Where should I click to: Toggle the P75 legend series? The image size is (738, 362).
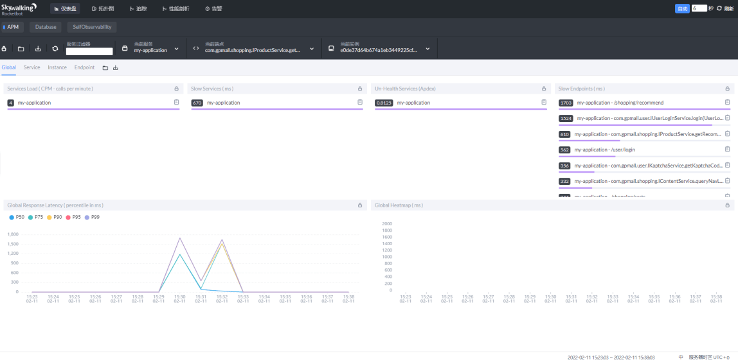(35, 217)
